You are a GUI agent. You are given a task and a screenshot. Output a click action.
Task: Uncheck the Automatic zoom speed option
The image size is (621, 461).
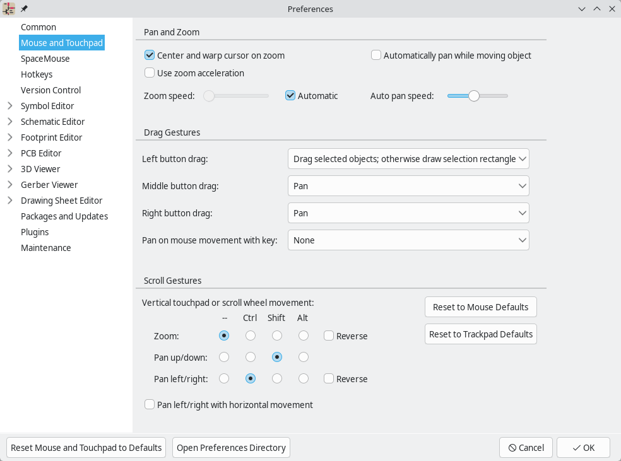pyautogui.click(x=290, y=95)
